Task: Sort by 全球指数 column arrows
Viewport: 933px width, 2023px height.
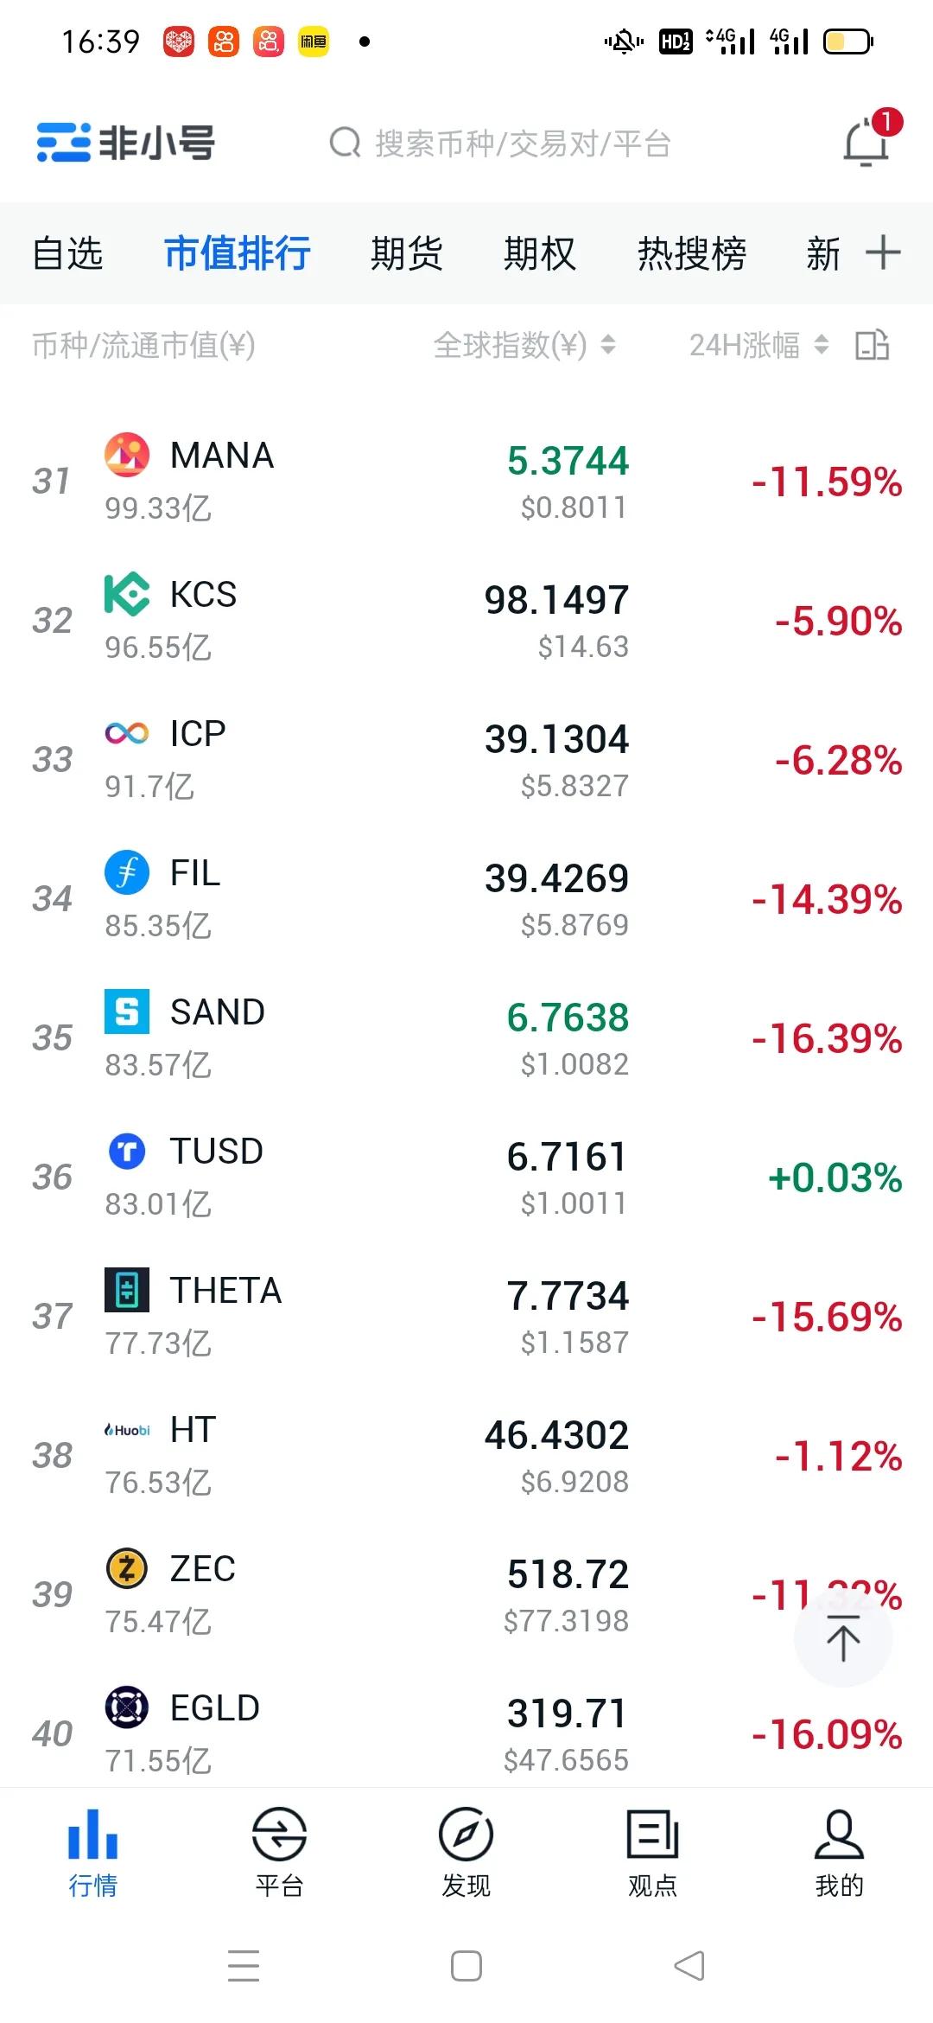Action: pyautogui.click(x=608, y=345)
